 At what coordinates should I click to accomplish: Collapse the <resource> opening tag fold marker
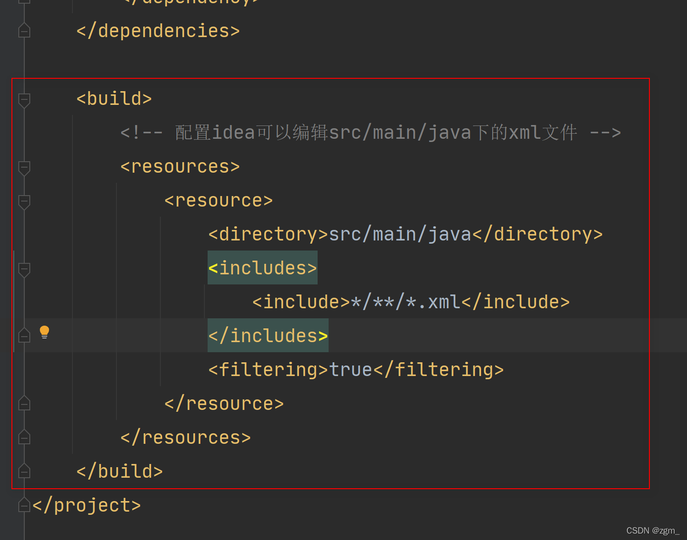tap(24, 202)
